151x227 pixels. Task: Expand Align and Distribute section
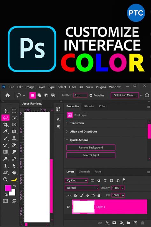[x=67, y=132]
